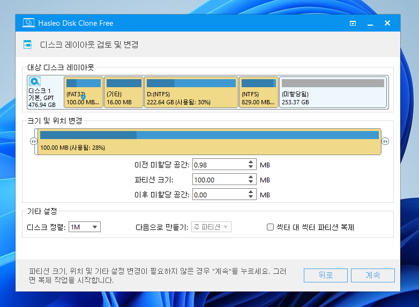
Task: Open the 다음으로 만들기 주 파티션 dropdown
Action: point(211,227)
